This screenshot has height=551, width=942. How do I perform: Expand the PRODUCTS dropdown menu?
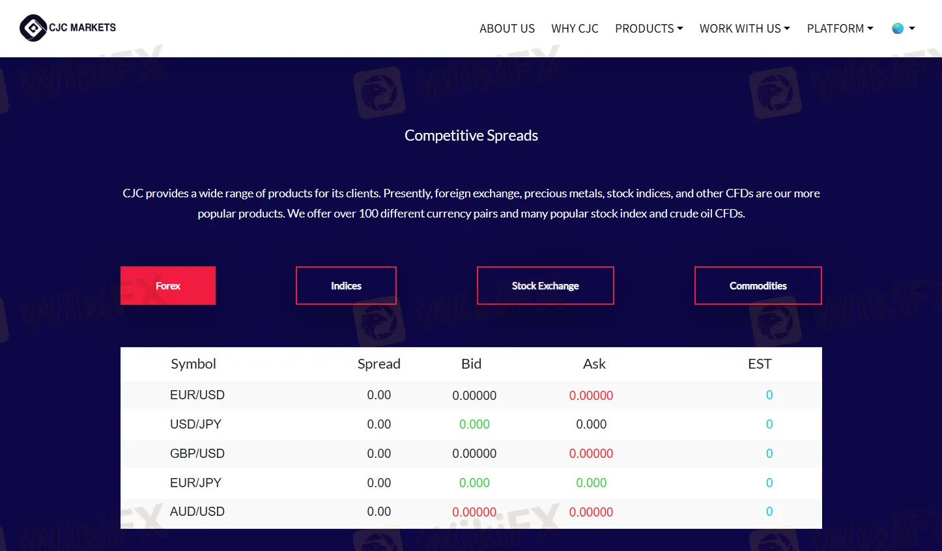tap(649, 29)
